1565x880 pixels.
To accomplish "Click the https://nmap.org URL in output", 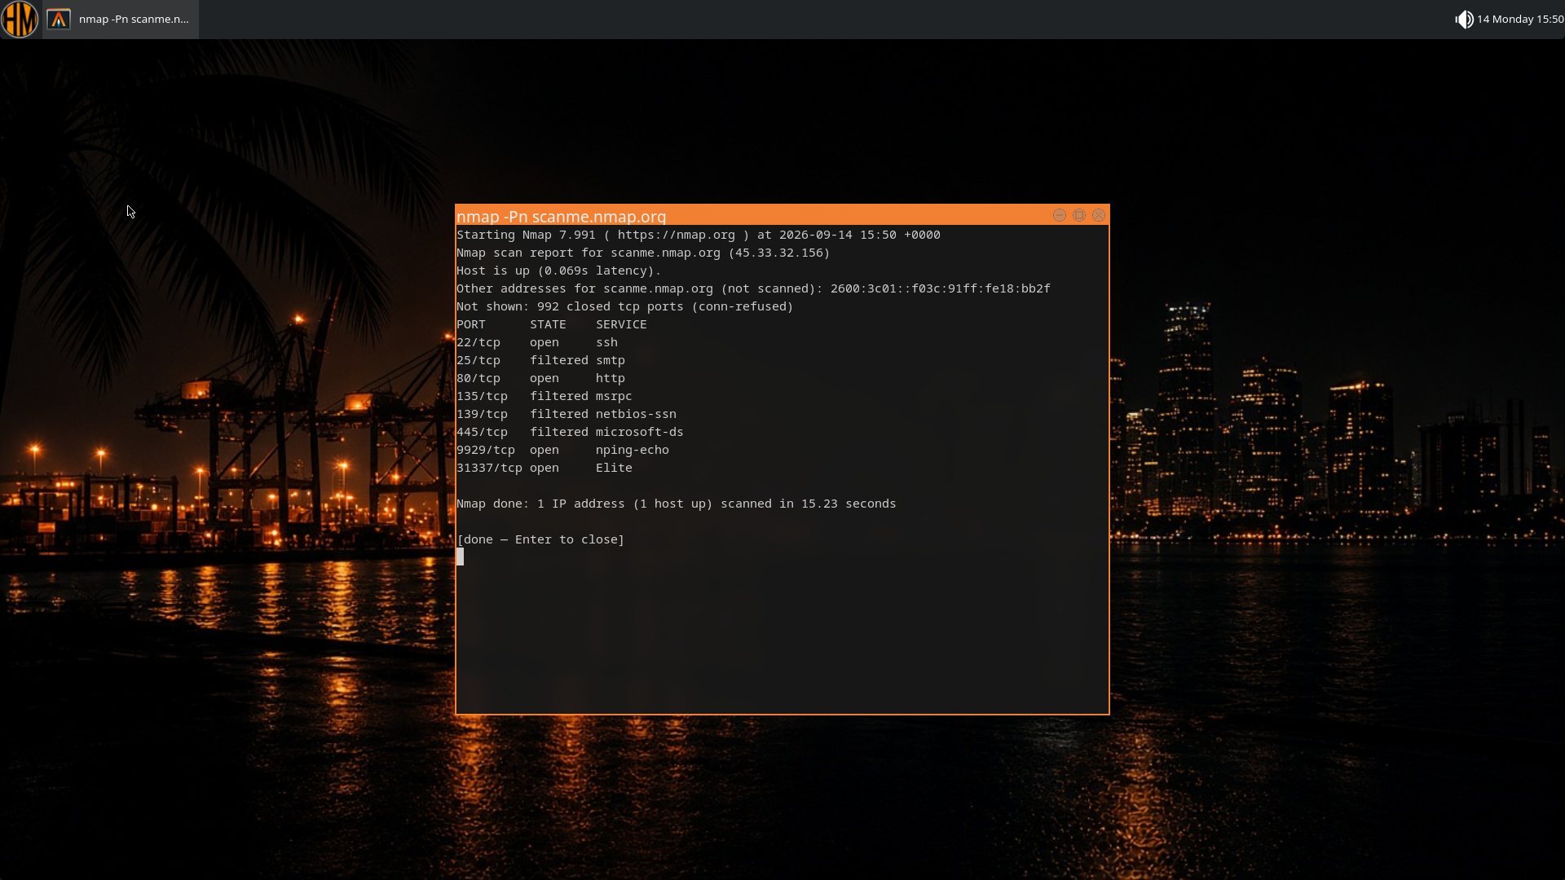I will (x=676, y=235).
